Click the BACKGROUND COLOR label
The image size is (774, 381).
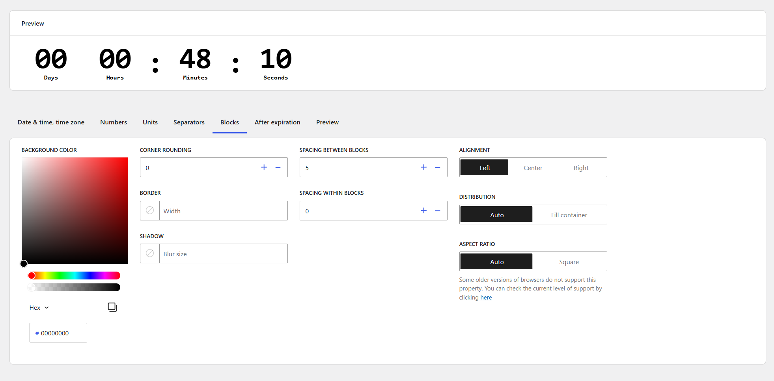49,150
